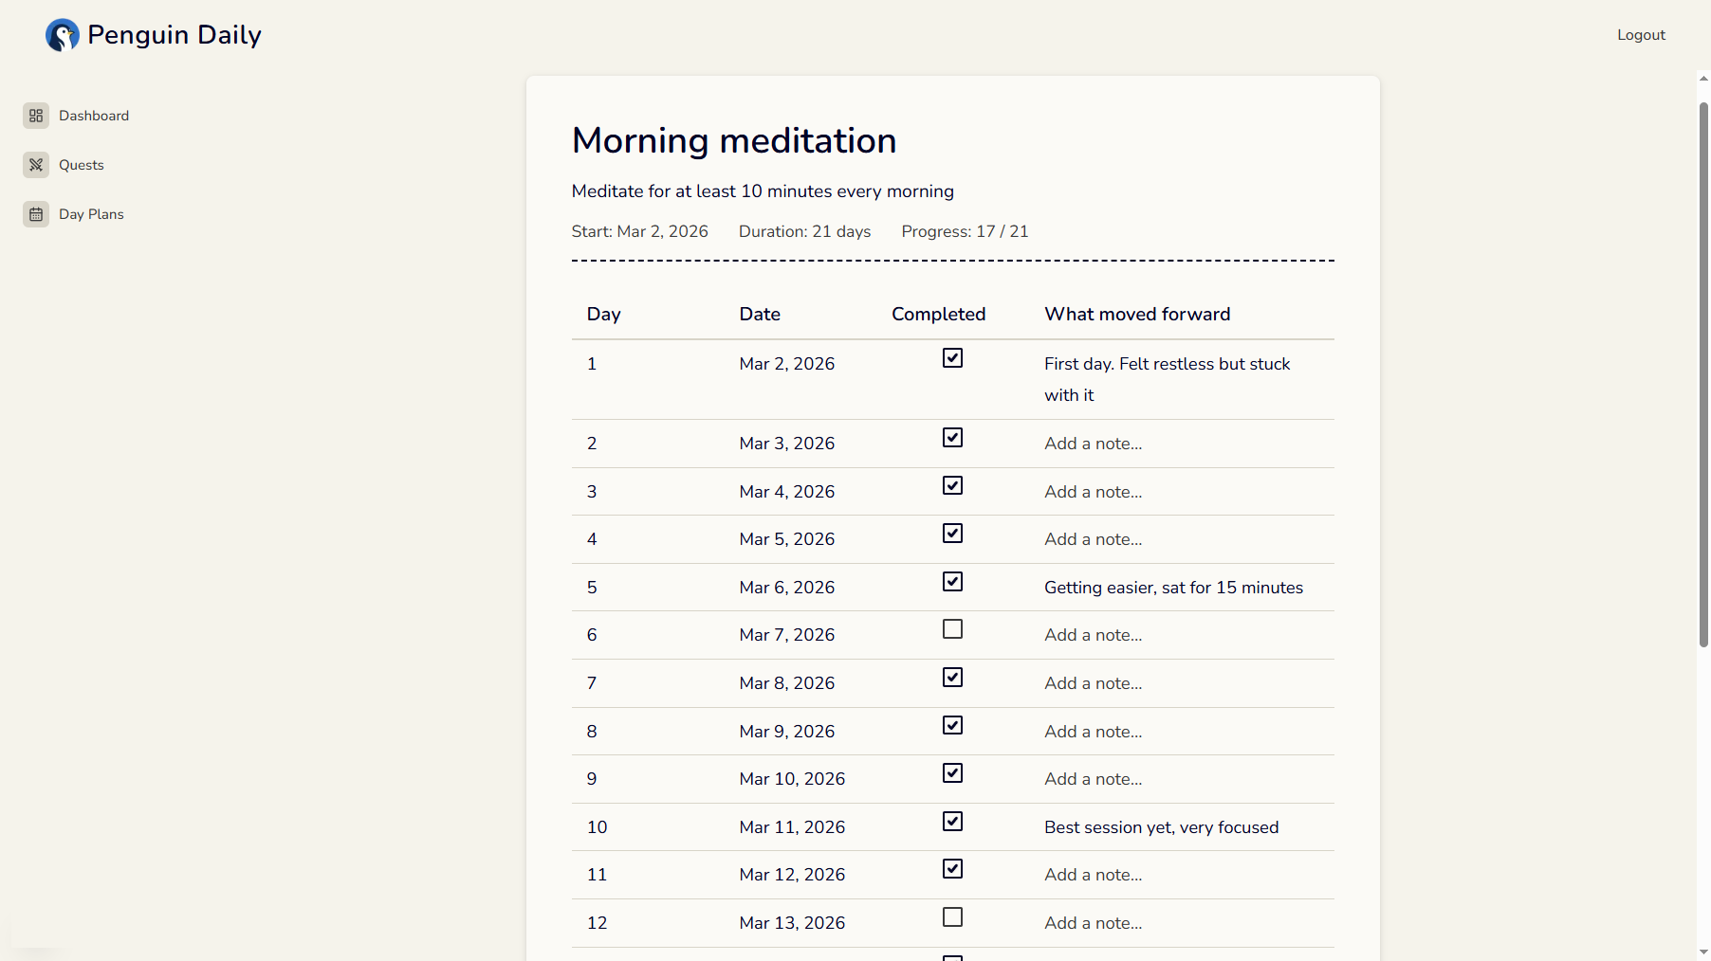This screenshot has height=961, width=1711.
Task: Open the Dashboard menu item
Action: 93,116
